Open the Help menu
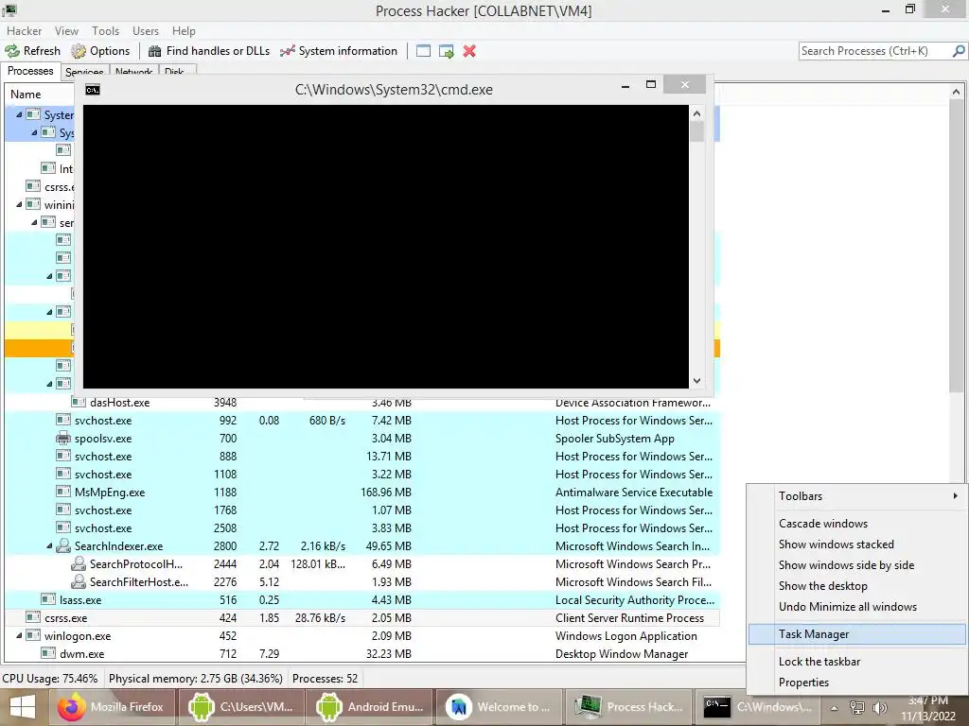Screen dimensions: 969x726 [x=184, y=31]
